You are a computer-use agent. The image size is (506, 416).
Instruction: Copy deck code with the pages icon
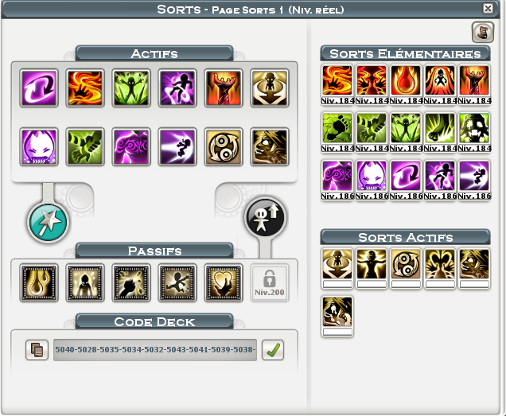point(37,349)
